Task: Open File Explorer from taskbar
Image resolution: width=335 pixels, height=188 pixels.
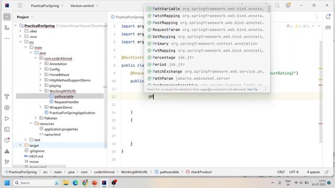Action: (x=66, y=183)
